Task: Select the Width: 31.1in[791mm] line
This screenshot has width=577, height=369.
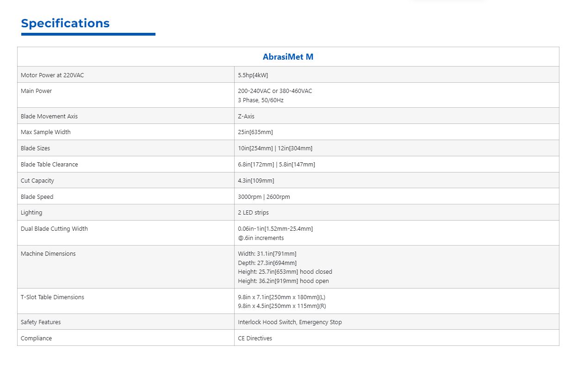Action: click(x=267, y=253)
